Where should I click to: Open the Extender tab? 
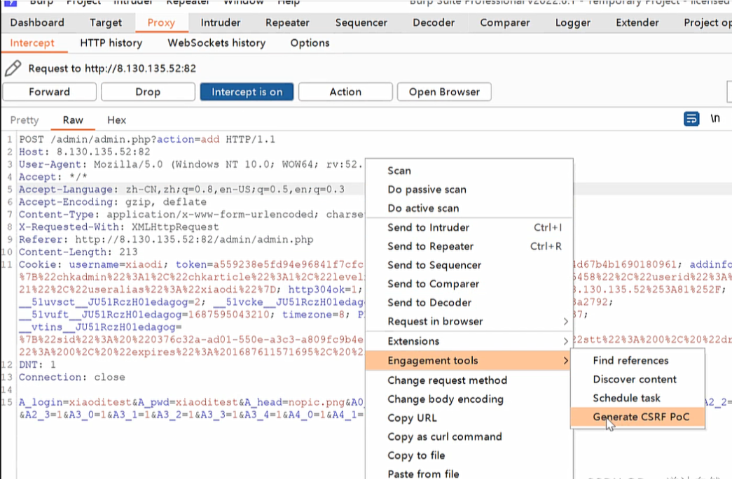(x=637, y=22)
